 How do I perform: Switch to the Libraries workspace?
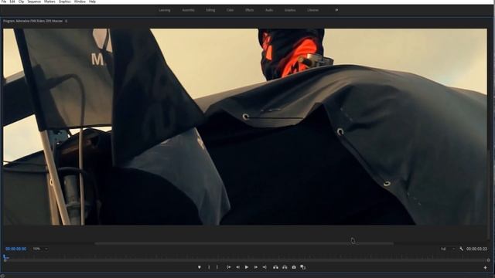[312, 10]
